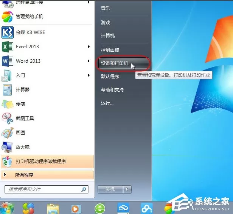Screen dimensions: 233x214
Task: Launch Excel 2013 from its icon
Action: (x=8, y=47)
